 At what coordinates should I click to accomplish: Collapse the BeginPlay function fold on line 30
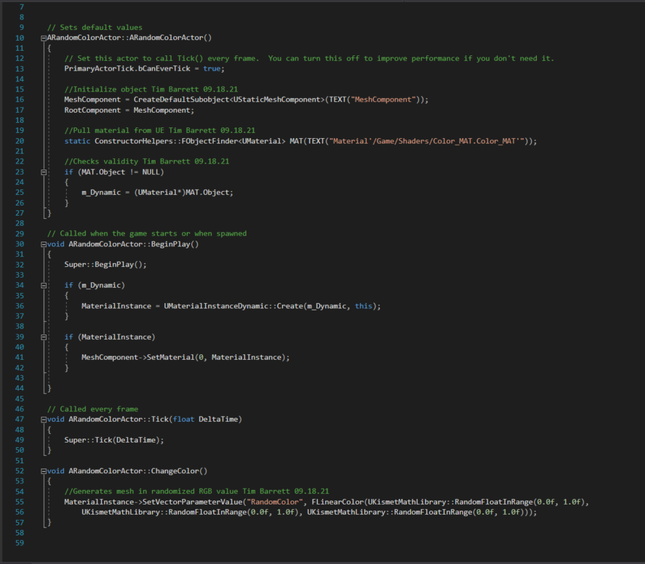coord(43,244)
